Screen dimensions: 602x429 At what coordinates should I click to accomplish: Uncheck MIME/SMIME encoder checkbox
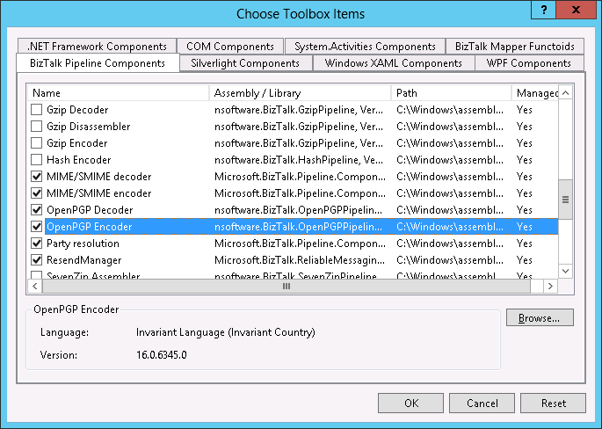point(37,193)
